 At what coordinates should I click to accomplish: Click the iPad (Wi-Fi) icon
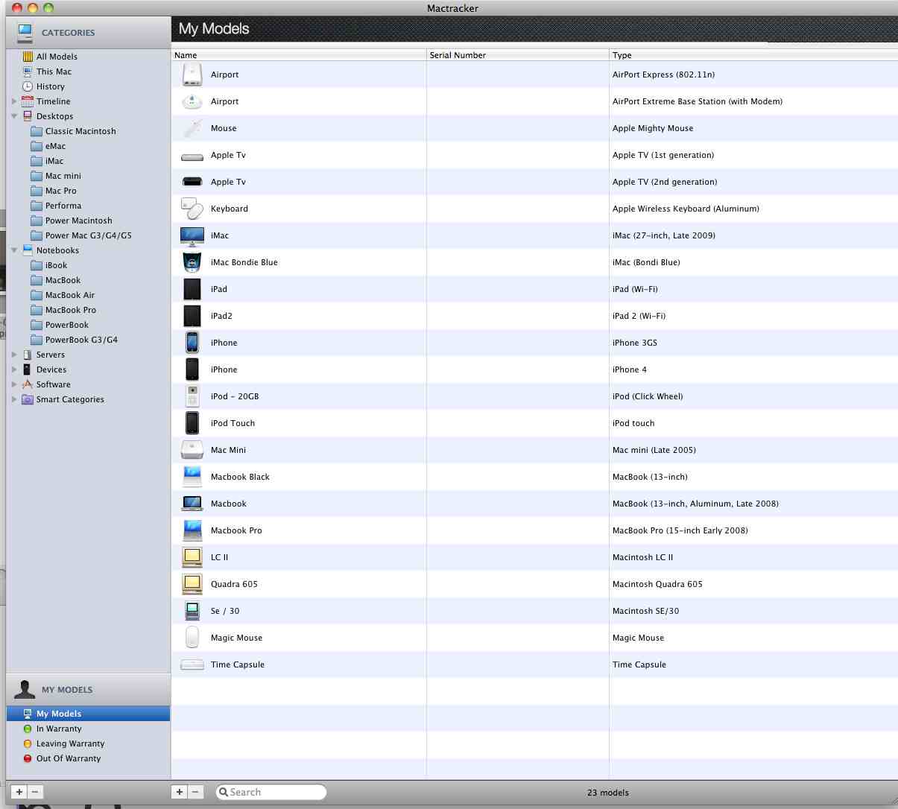192,289
